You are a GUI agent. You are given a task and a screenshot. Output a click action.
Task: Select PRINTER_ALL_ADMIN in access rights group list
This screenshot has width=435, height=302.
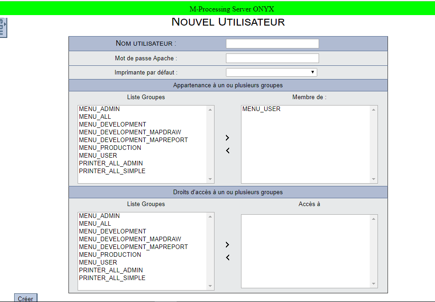[x=111, y=270]
